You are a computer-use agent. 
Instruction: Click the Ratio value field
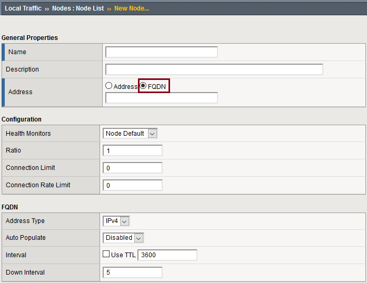tap(133, 150)
